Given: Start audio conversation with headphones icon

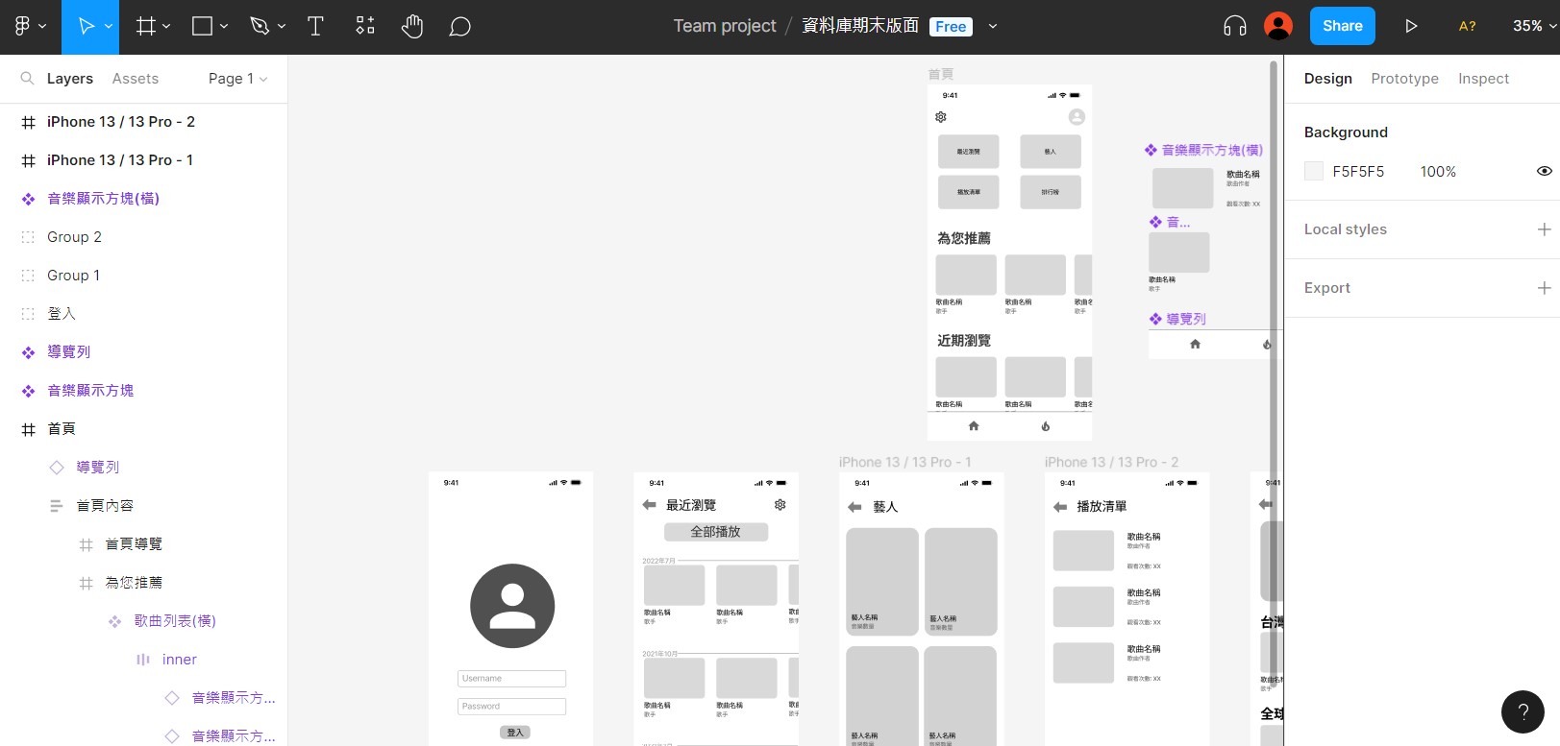Looking at the screenshot, I should (1235, 27).
